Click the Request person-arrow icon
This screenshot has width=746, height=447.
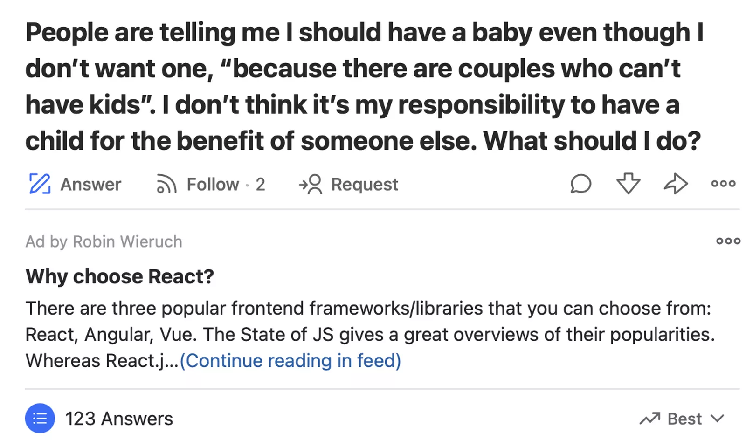[x=311, y=184]
